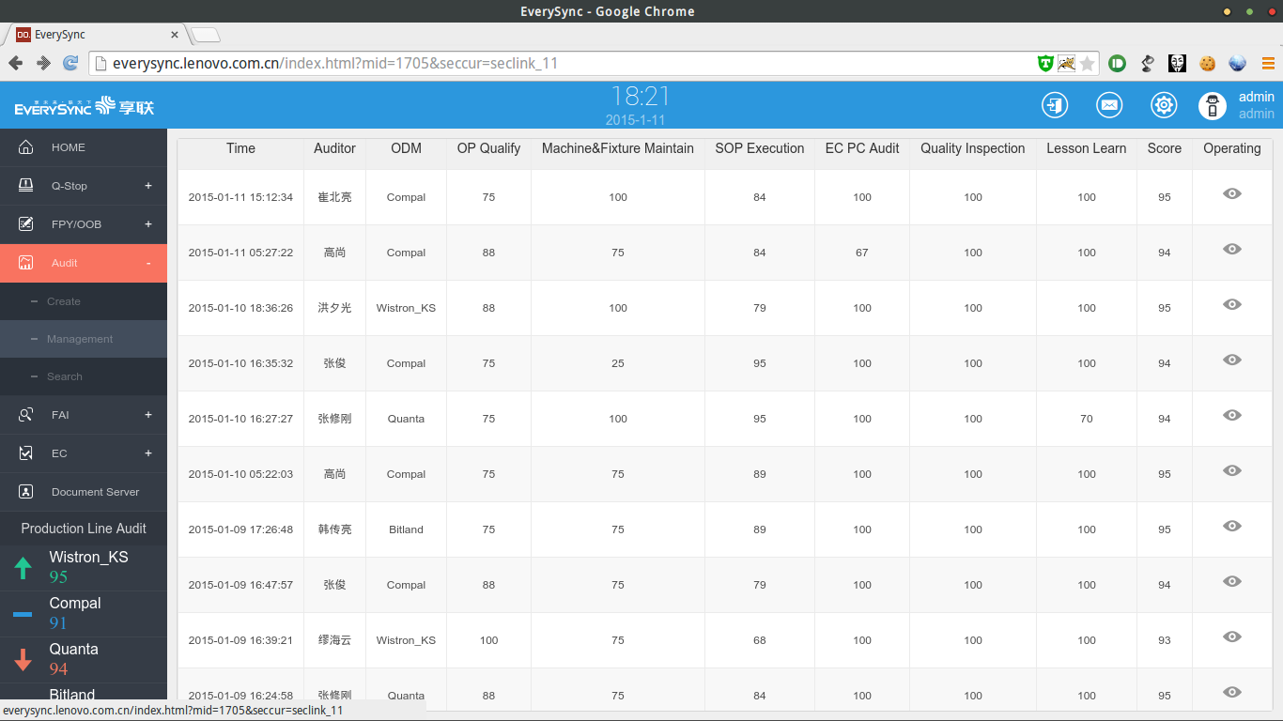Viewport: 1283px width, 721px height.
Task: Reload the page with the refresh icon
Action: coord(70,63)
